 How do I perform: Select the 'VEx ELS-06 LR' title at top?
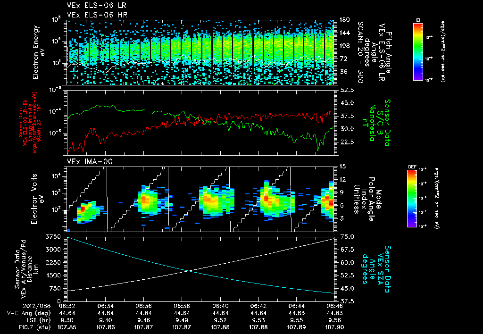coord(96,6)
